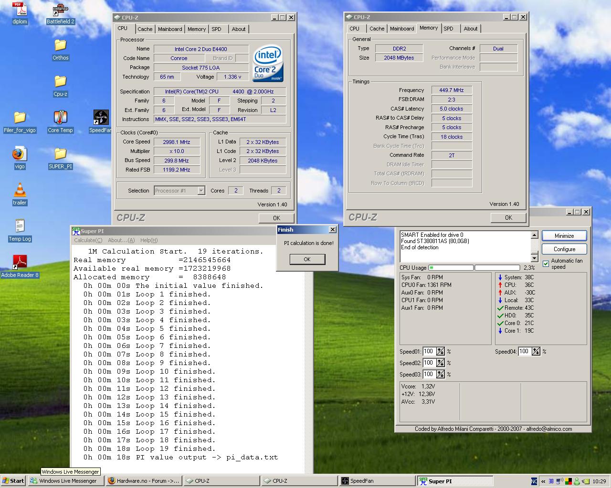Open SPD tab in right CPU-Z window
This screenshot has width=611, height=488.
pyautogui.click(x=449, y=29)
